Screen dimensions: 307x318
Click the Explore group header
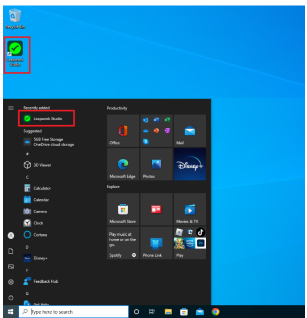pos(113,187)
